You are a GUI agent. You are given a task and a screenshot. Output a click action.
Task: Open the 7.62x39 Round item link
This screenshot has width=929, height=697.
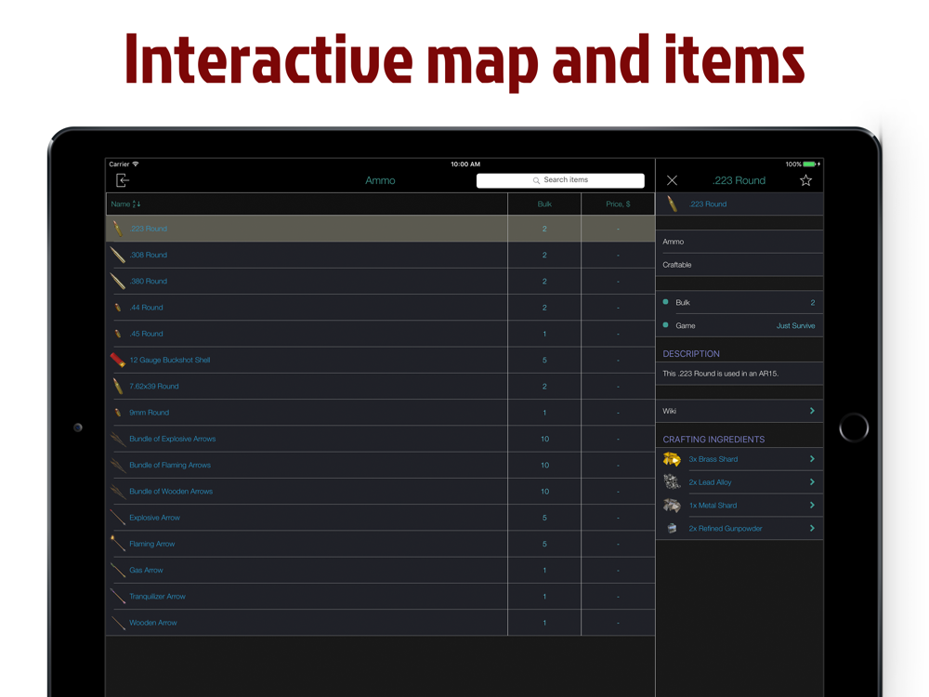tap(154, 386)
